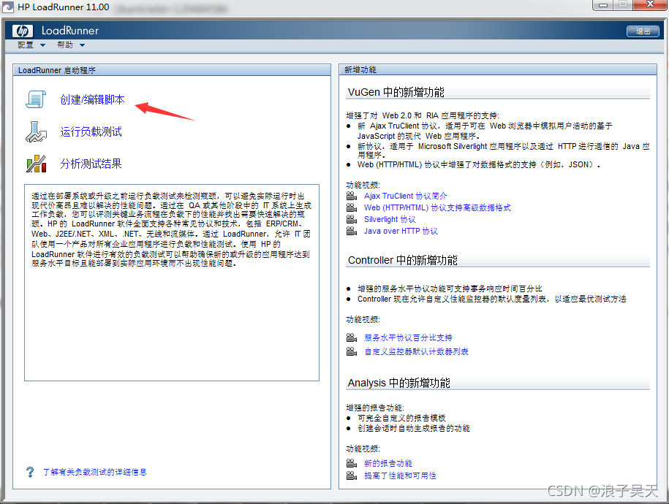Click video icon beside Ajax TruClient 协议简介

pos(352,196)
